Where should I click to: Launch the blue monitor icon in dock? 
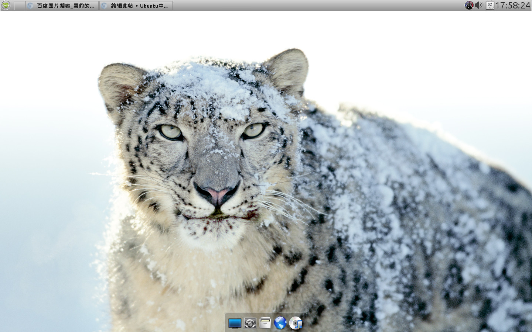[235, 323]
